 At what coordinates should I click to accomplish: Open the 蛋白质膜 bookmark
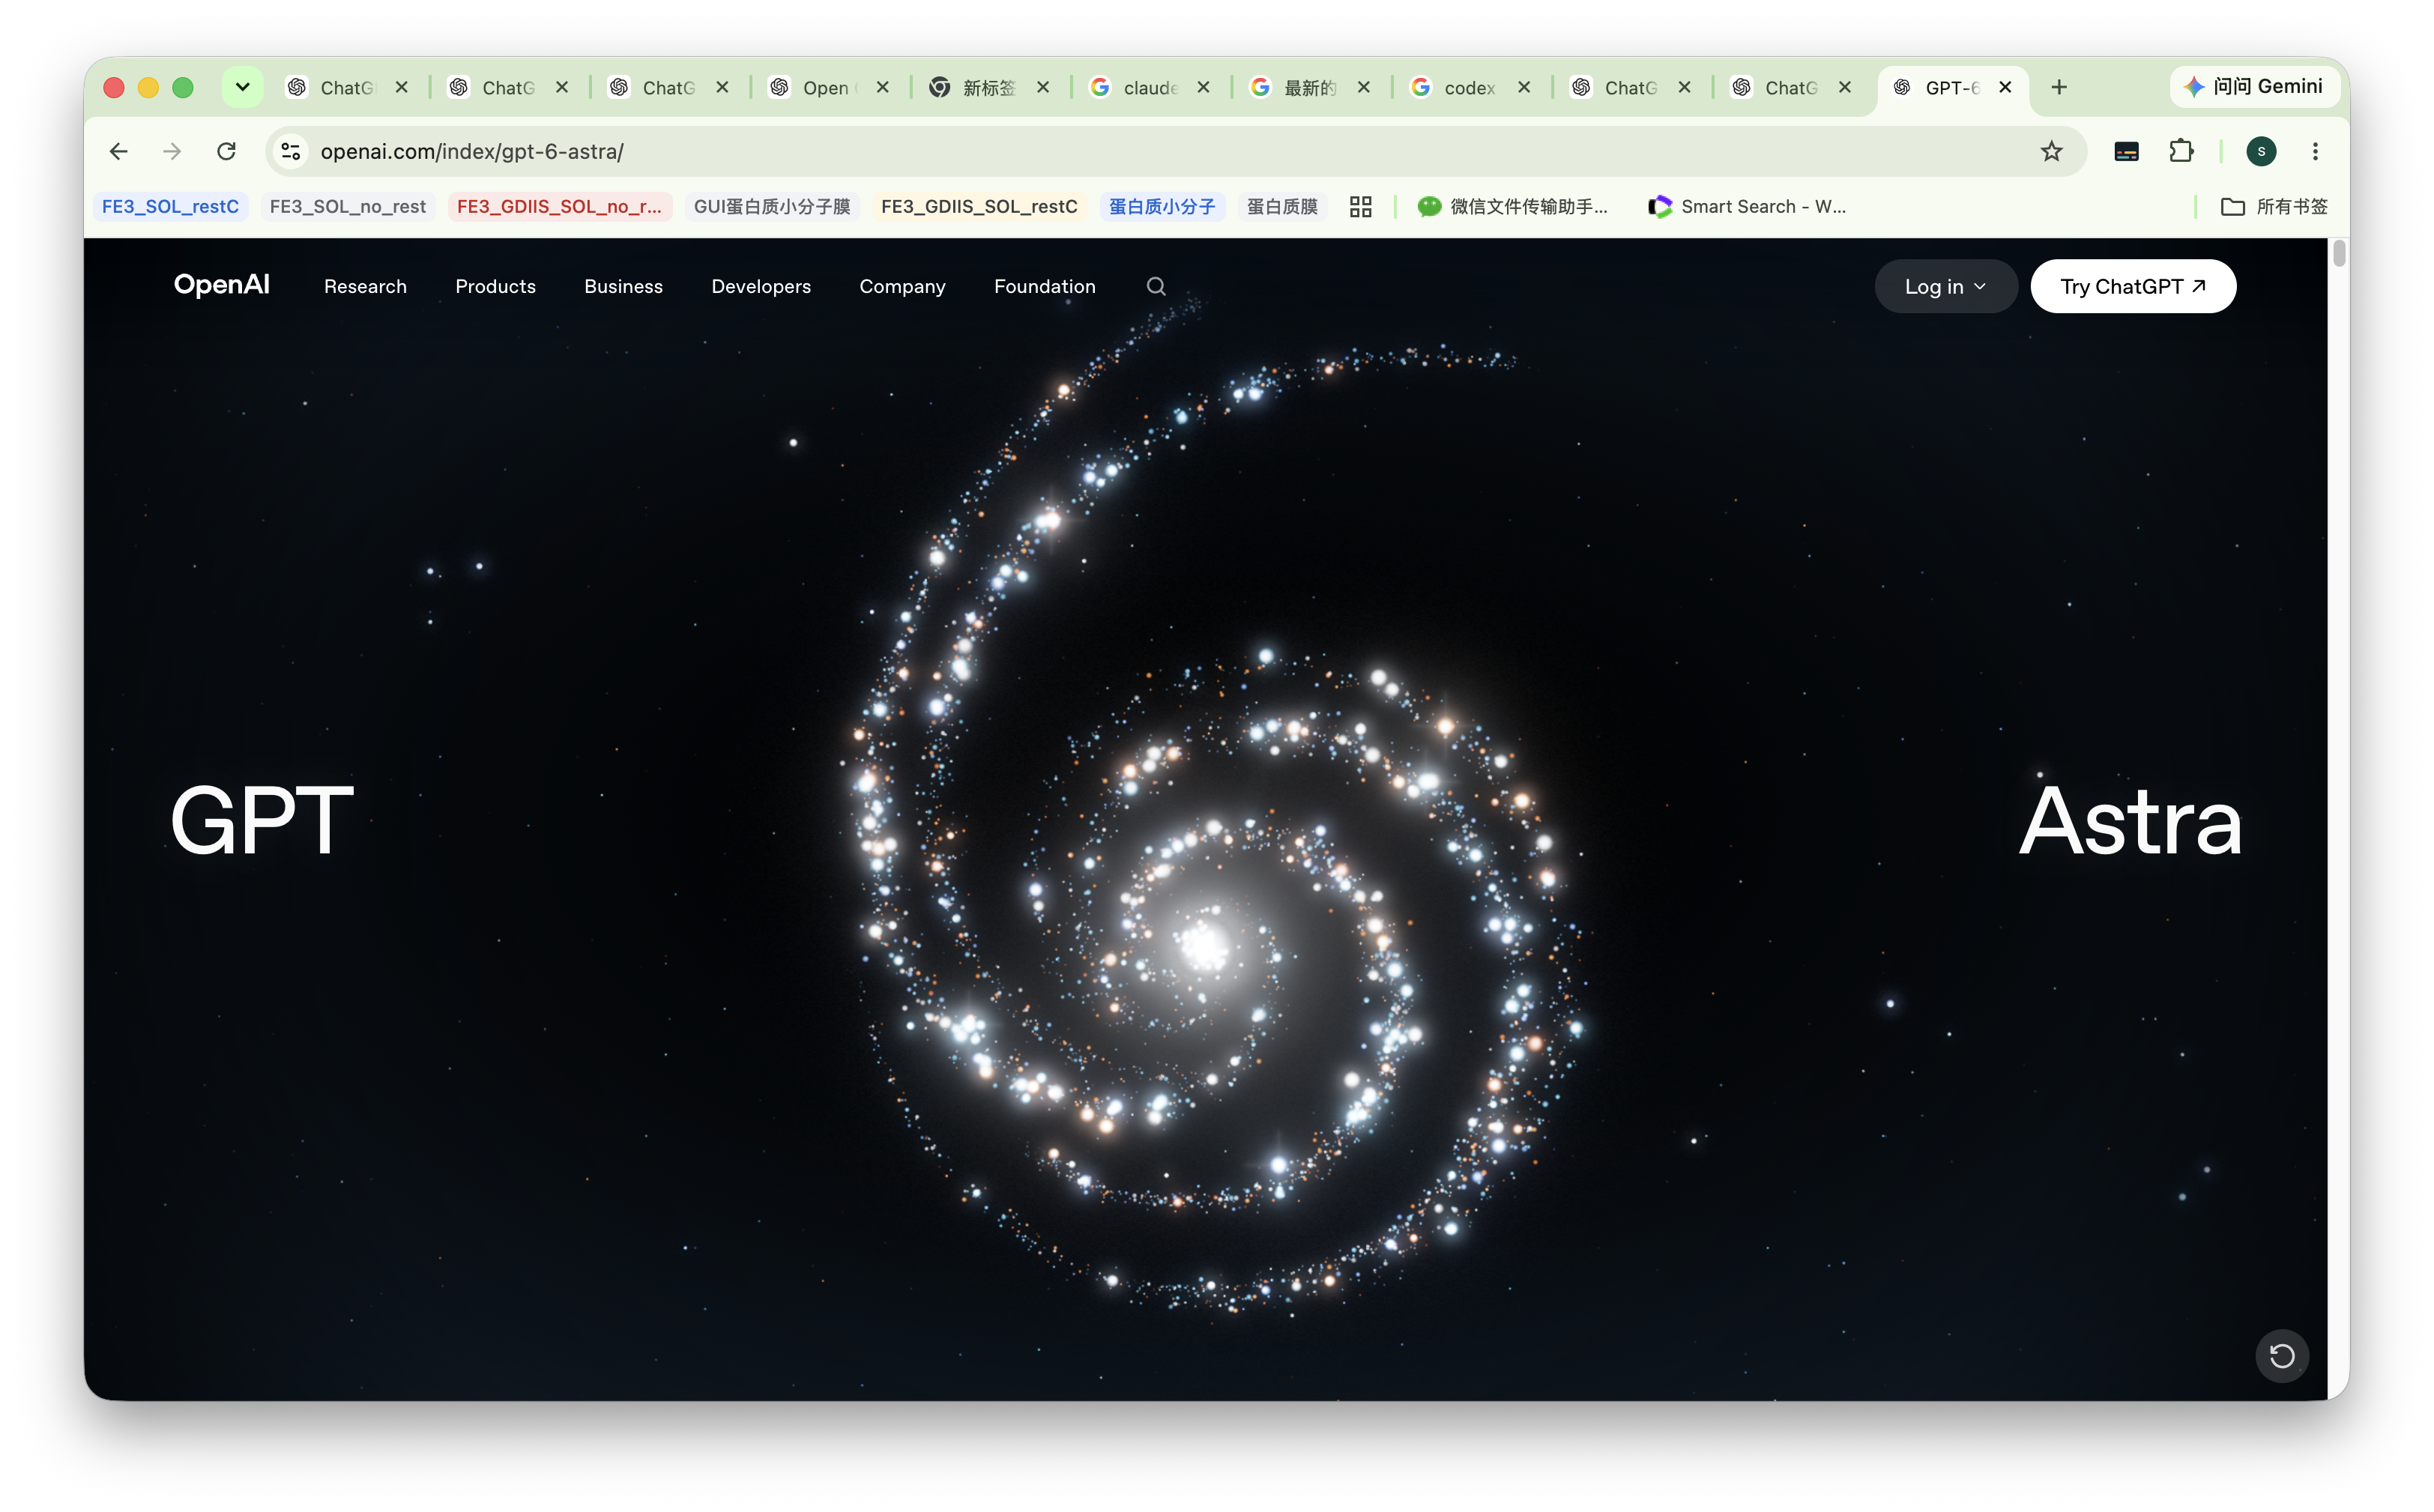[x=1281, y=206]
